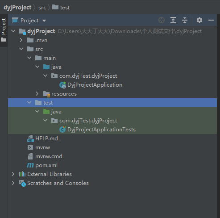Image resolution: width=220 pixels, height=218 pixels.
Task: Collapse the src folder chevron
Action: [x=21, y=49]
